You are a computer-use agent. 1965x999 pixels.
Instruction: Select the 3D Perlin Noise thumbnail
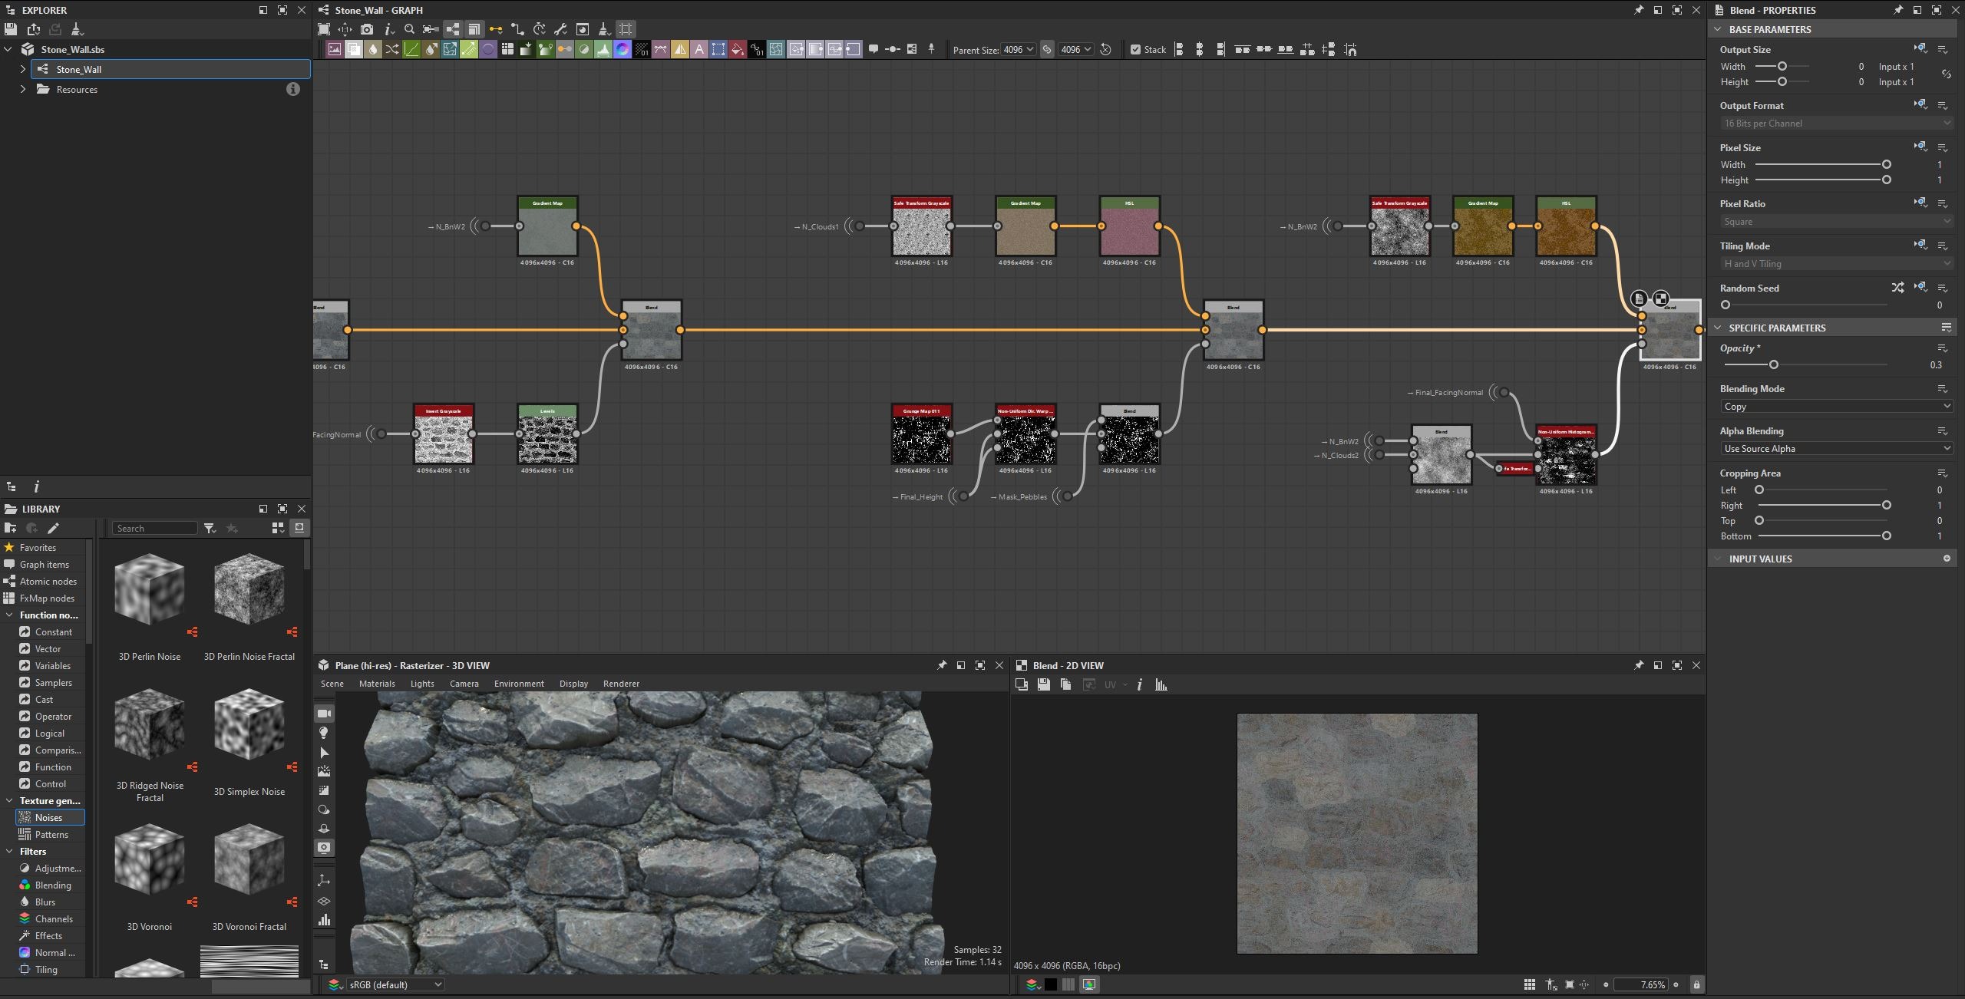pyautogui.click(x=149, y=589)
